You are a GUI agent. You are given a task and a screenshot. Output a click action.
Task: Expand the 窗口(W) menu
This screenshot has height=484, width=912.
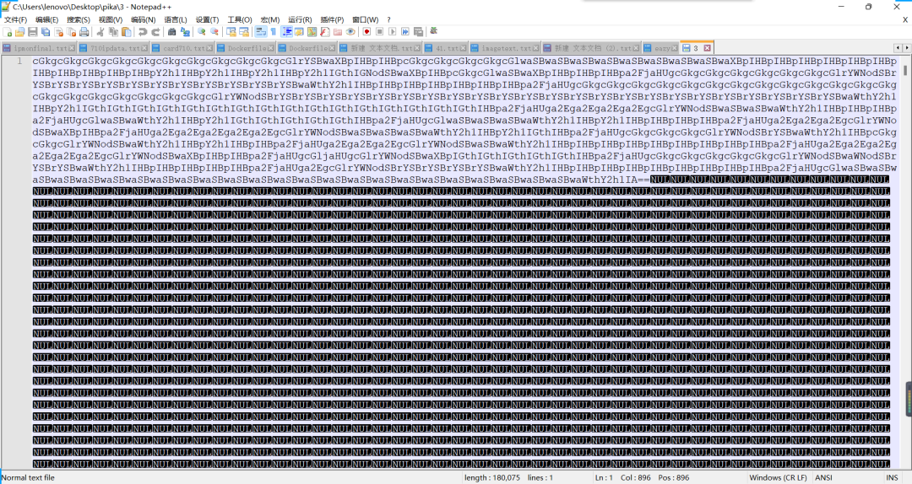coord(365,19)
